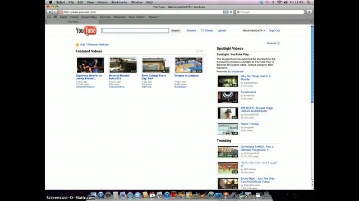Open the Edit menu
Viewport: 359px width, 201px height.
point(80,2)
